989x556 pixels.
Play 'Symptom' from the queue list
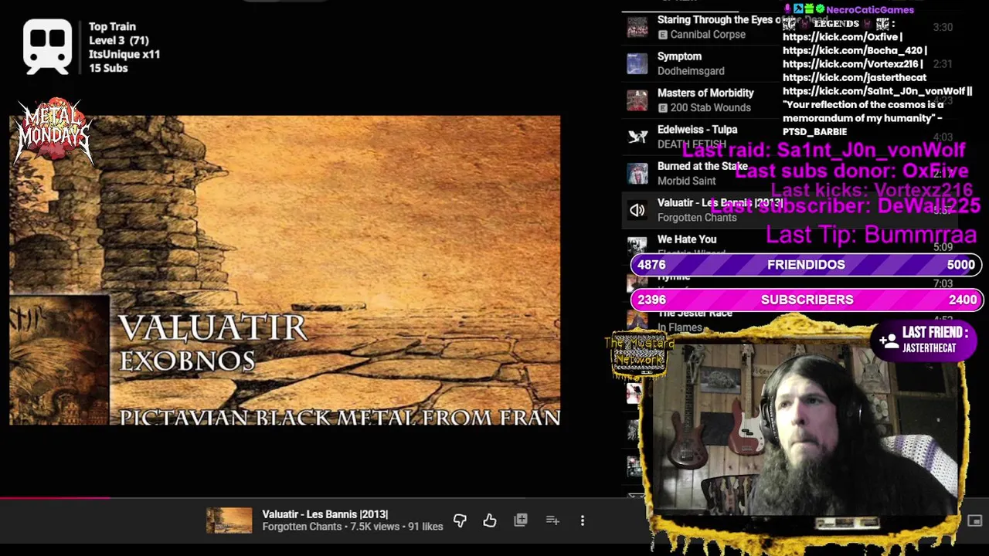(679, 56)
